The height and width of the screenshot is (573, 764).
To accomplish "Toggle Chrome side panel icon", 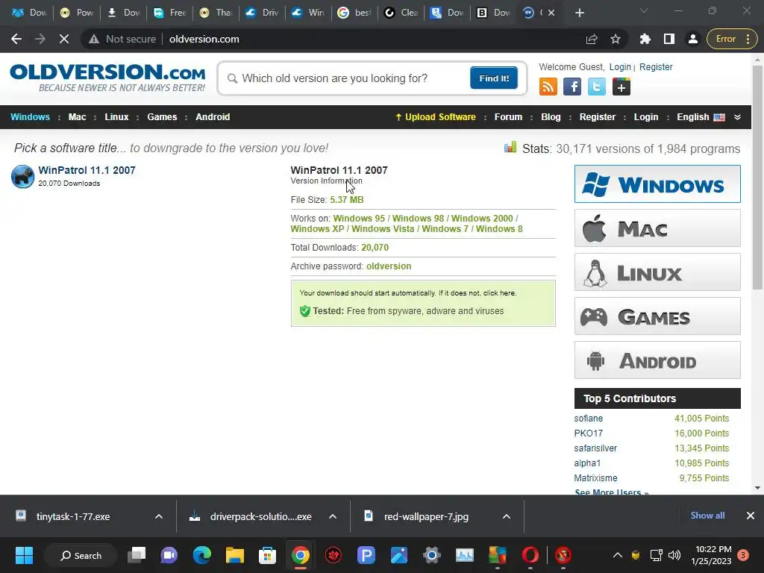I will (x=669, y=39).
